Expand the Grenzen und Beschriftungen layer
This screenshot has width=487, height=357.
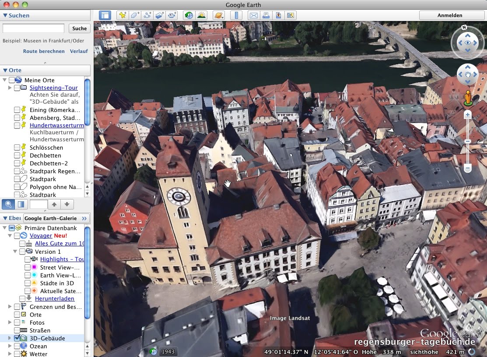(x=10, y=307)
